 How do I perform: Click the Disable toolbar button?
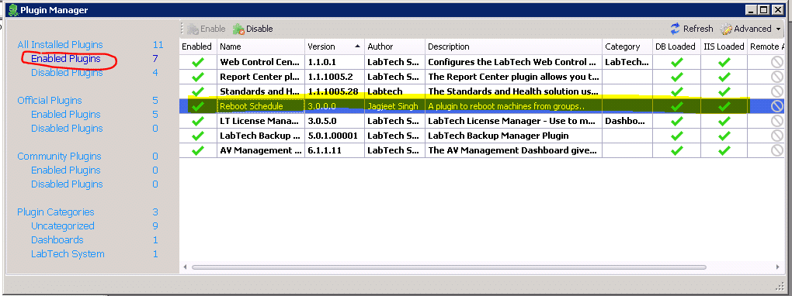point(252,29)
